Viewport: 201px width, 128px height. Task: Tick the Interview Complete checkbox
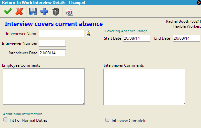[x=107, y=120]
